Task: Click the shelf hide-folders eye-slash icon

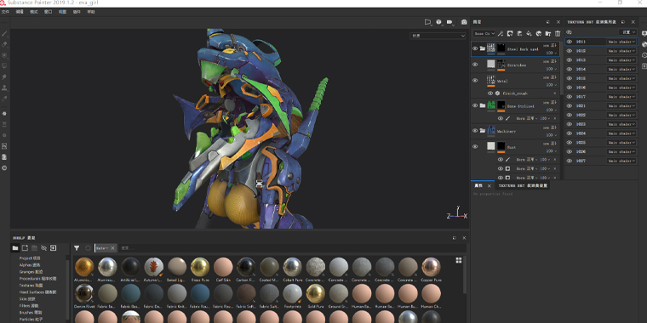Action: tap(43, 248)
